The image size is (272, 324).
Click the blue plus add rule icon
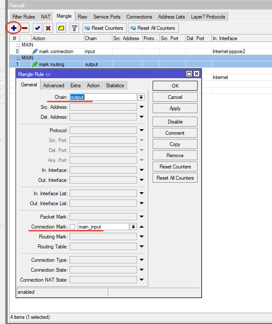(x=14, y=28)
